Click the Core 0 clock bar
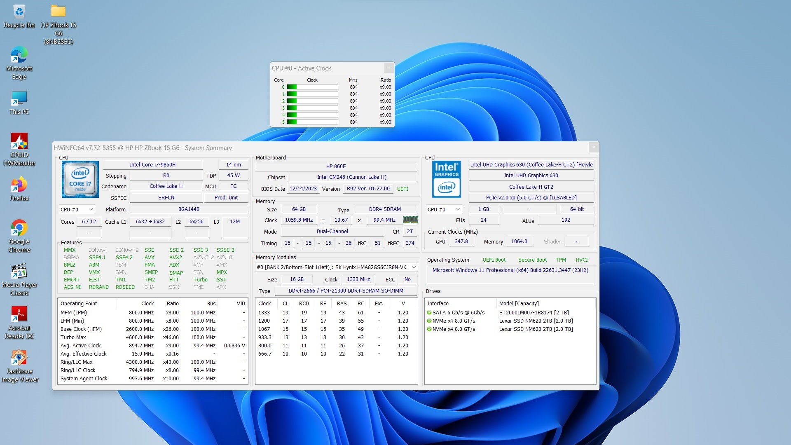 tap(312, 87)
